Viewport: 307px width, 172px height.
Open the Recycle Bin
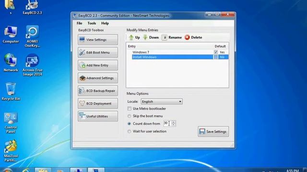point(11,91)
